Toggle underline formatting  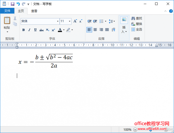pos(35,30)
